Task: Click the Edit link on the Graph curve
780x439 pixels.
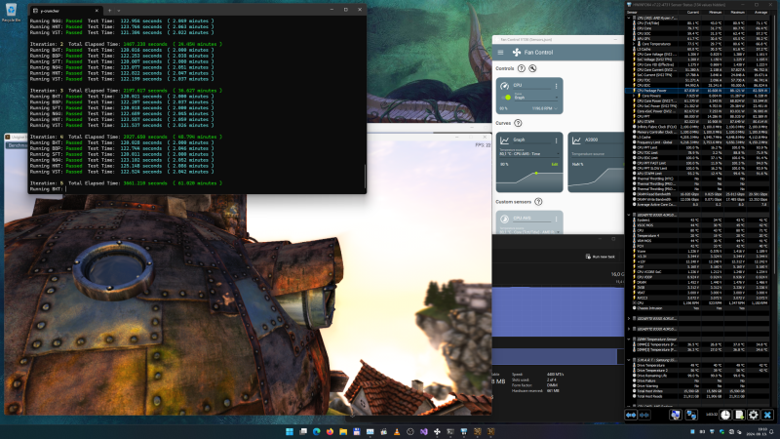Action: pyautogui.click(x=554, y=164)
